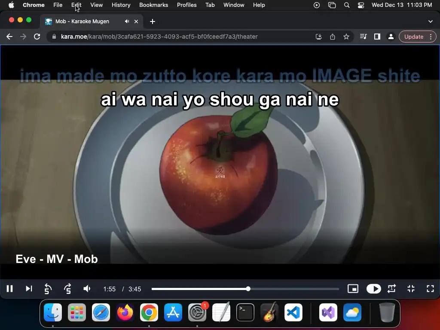Reload the kara.moe page

[x=37, y=37]
